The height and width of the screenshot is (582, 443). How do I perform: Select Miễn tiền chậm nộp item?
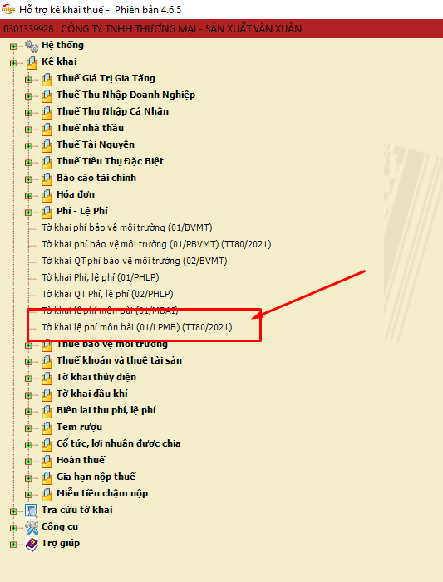102,493
